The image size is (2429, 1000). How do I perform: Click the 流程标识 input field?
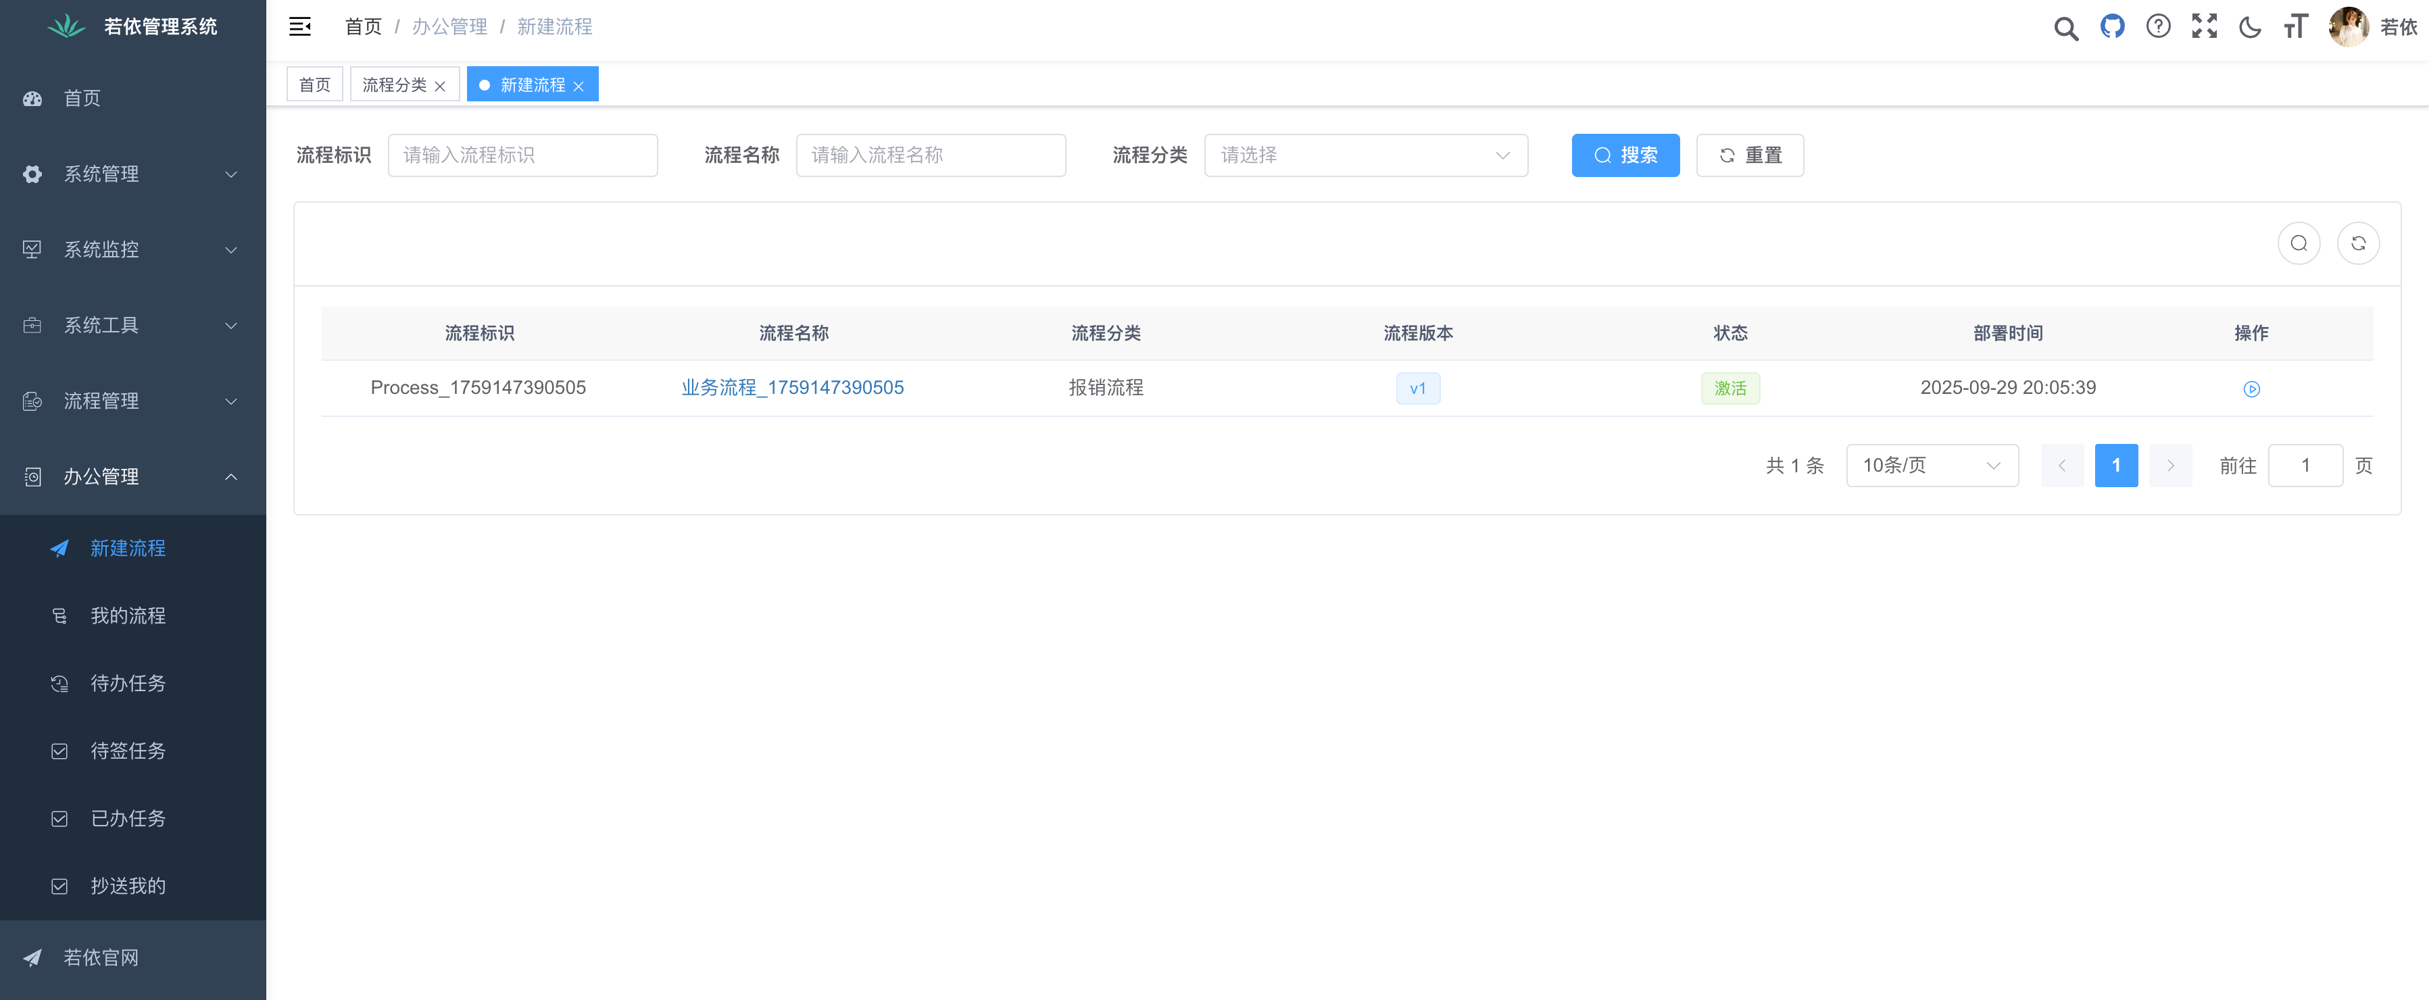522,155
